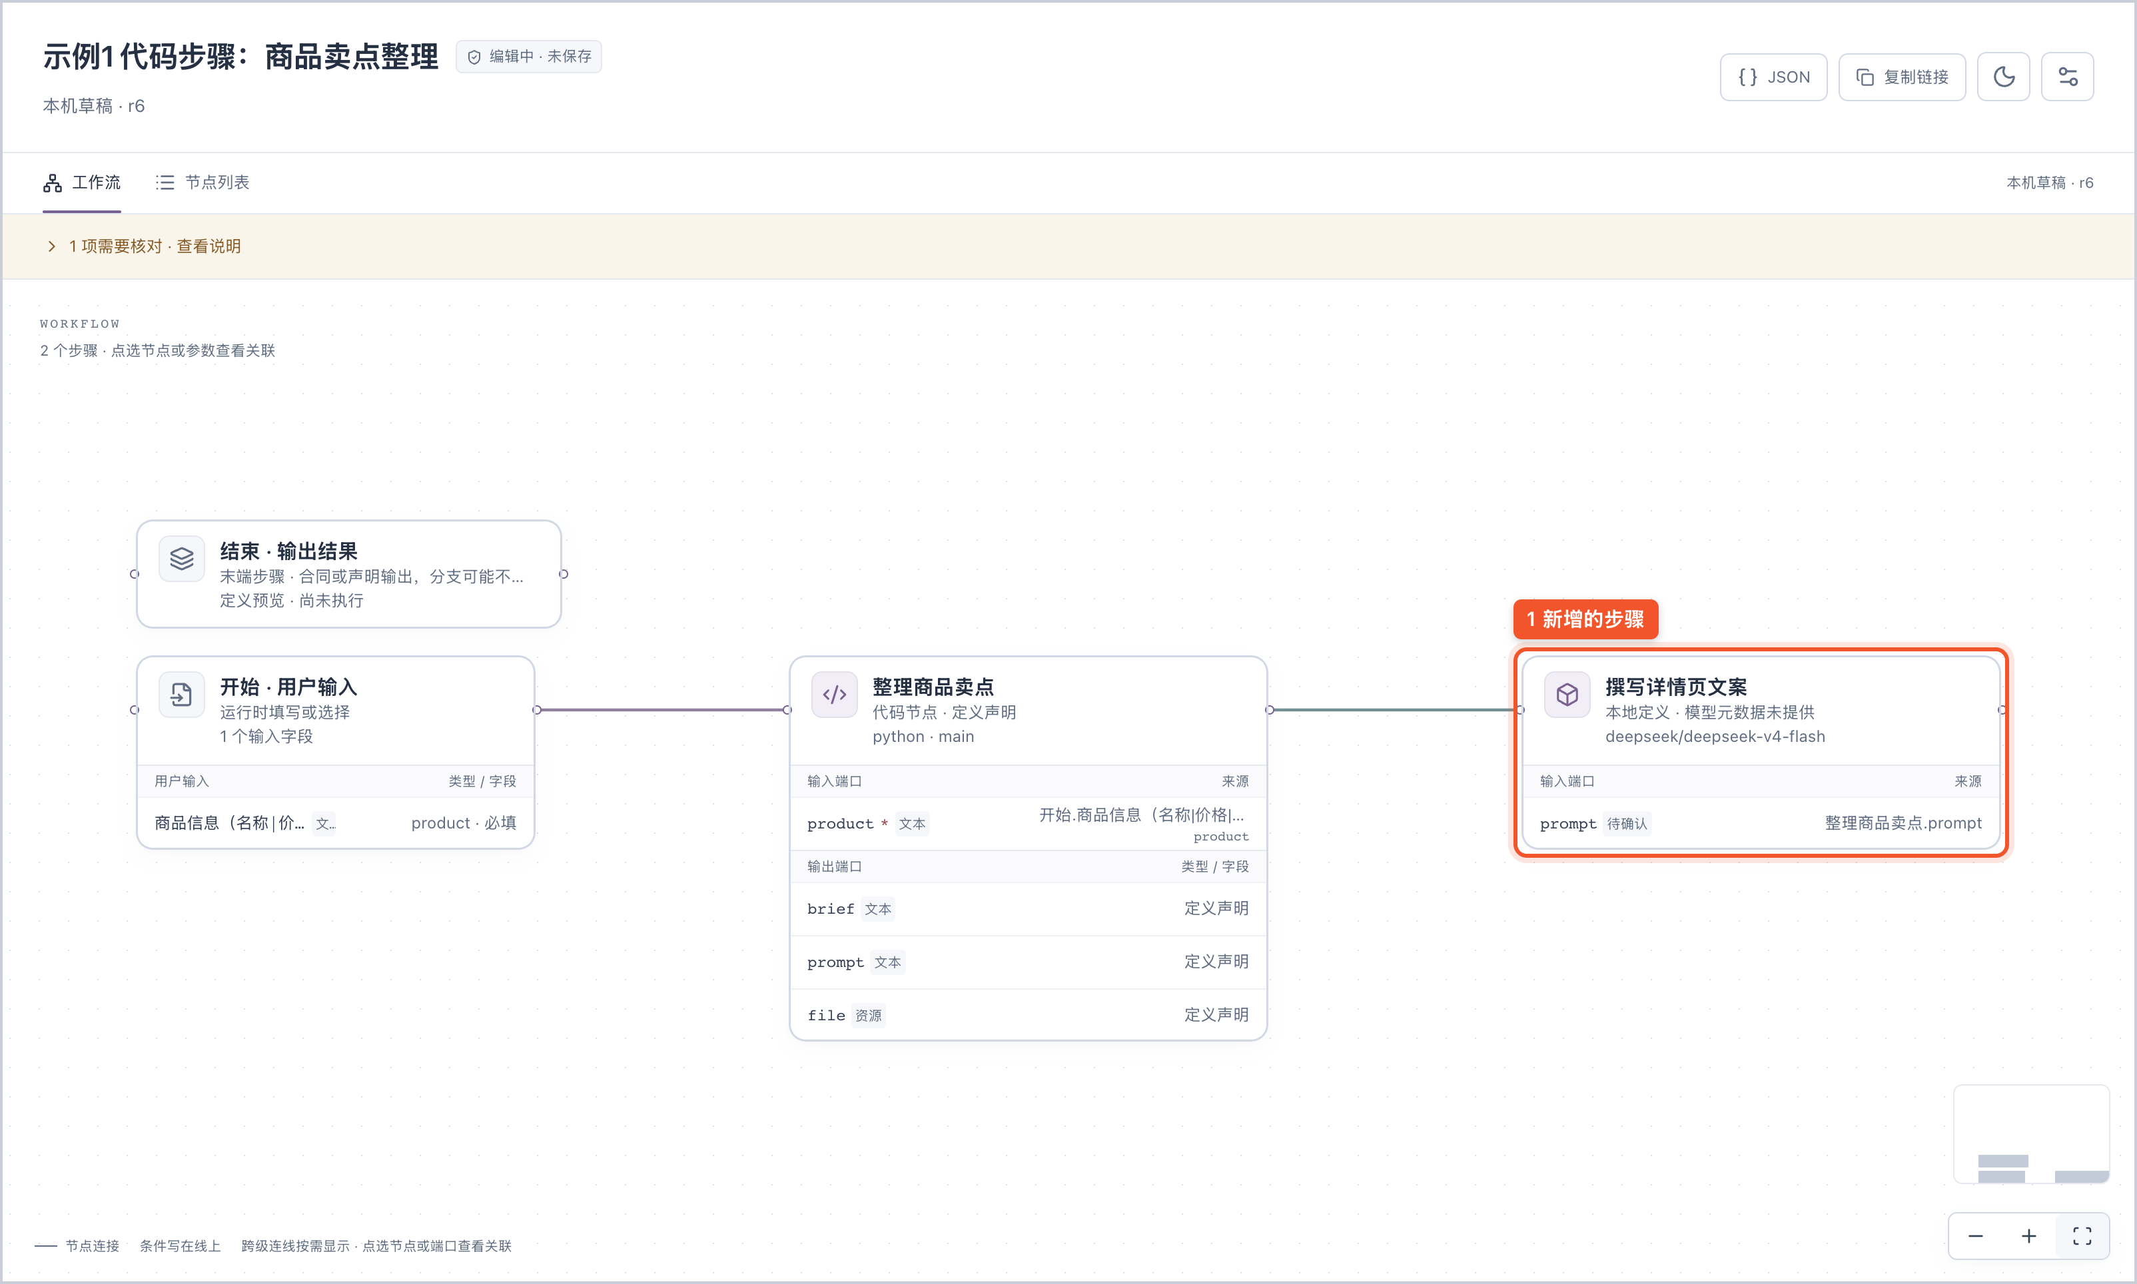Click the prompt output port in 整理商品卖点
2137x1284 pixels.
click(x=1028, y=962)
